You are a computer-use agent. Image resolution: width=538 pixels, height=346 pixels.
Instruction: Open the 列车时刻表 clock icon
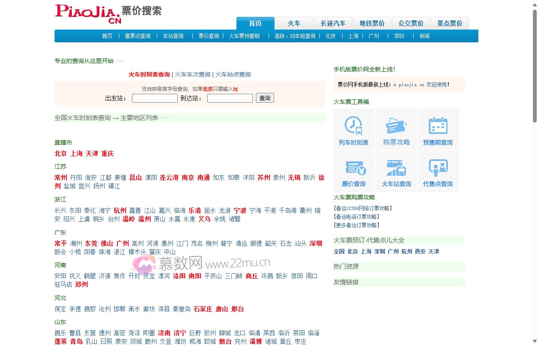click(354, 125)
